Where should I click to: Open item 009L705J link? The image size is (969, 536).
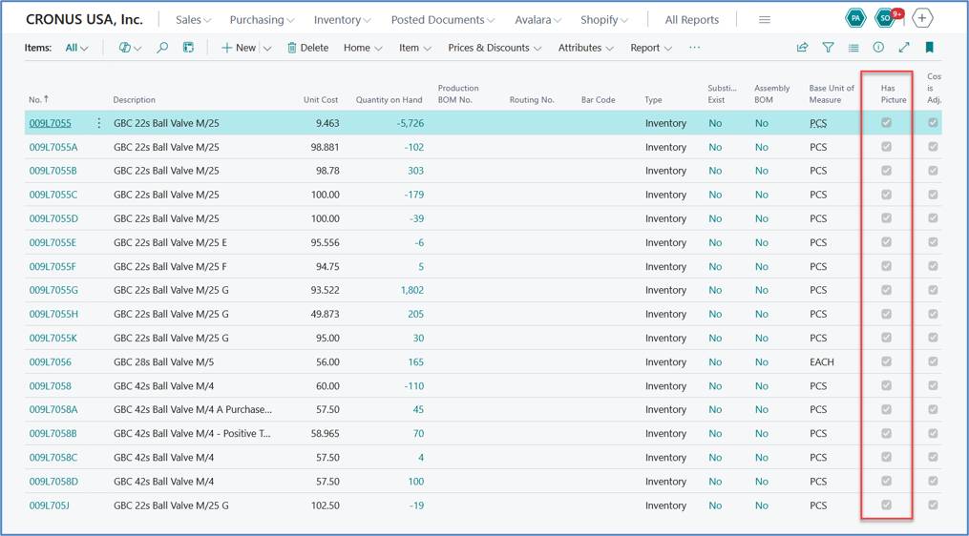click(49, 505)
